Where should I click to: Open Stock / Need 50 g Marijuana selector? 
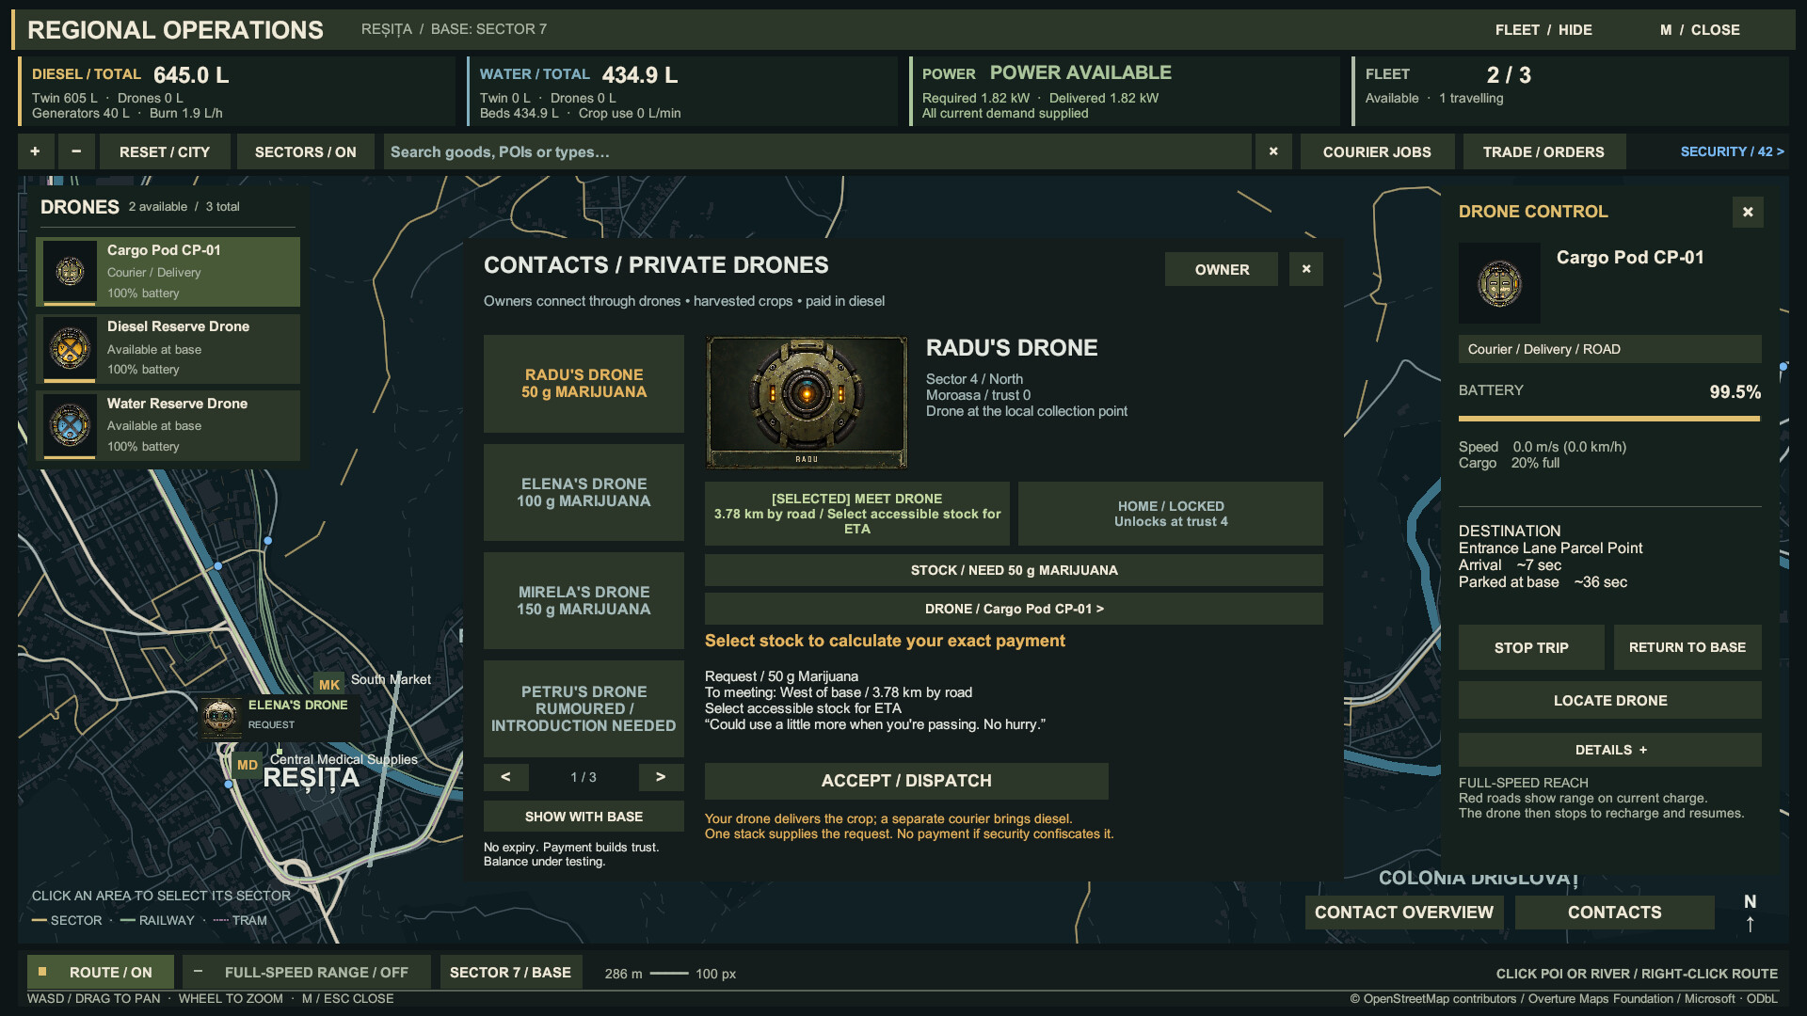tap(1014, 570)
